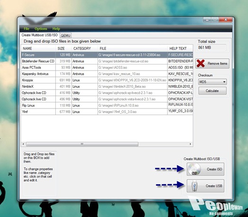248x217 pixels.
Task: Click the DVD disc icon on Create ISO
Action: [x=195, y=169]
